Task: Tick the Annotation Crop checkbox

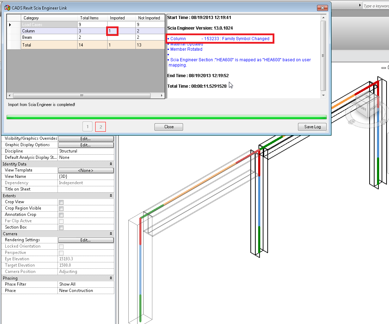Action: point(61,215)
